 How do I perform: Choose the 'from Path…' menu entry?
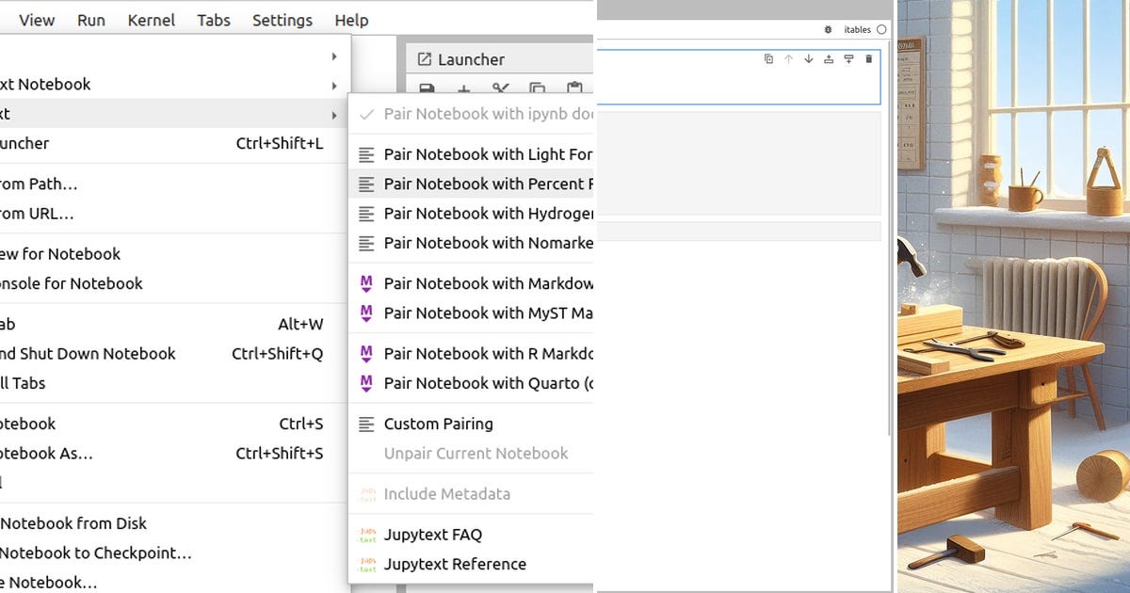pyautogui.click(x=174, y=184)
